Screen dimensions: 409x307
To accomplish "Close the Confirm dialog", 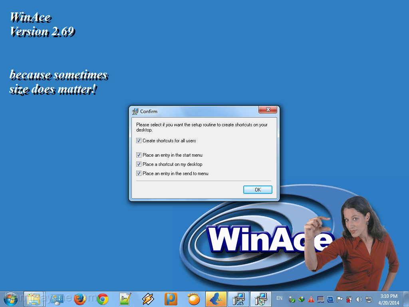I will (268, 110).
